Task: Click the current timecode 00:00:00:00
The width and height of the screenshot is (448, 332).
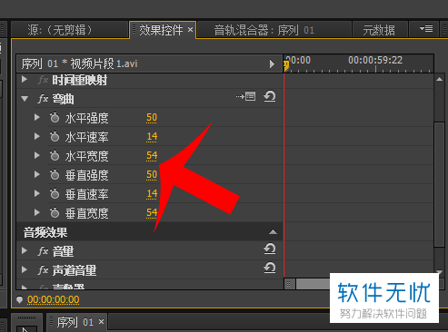Action: tap(54, 299)
